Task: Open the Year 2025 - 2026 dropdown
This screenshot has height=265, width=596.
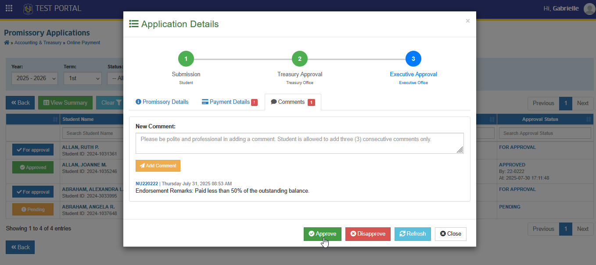Action: click(x=35, y=78)
